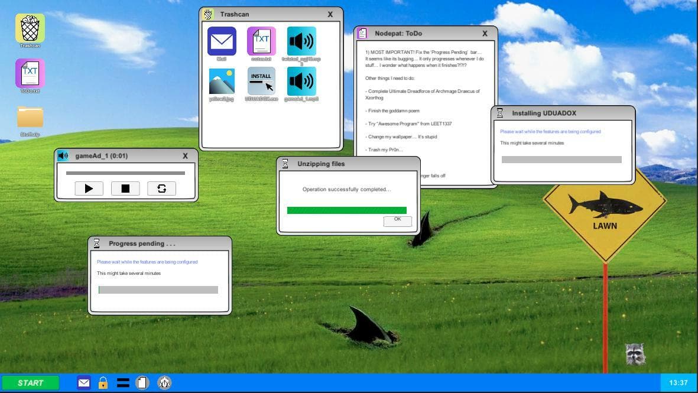This screenshot has width=698, height=393.
Task: Launch the INSTALL UDUADOX.exe icon
Action: coord(261,81)
